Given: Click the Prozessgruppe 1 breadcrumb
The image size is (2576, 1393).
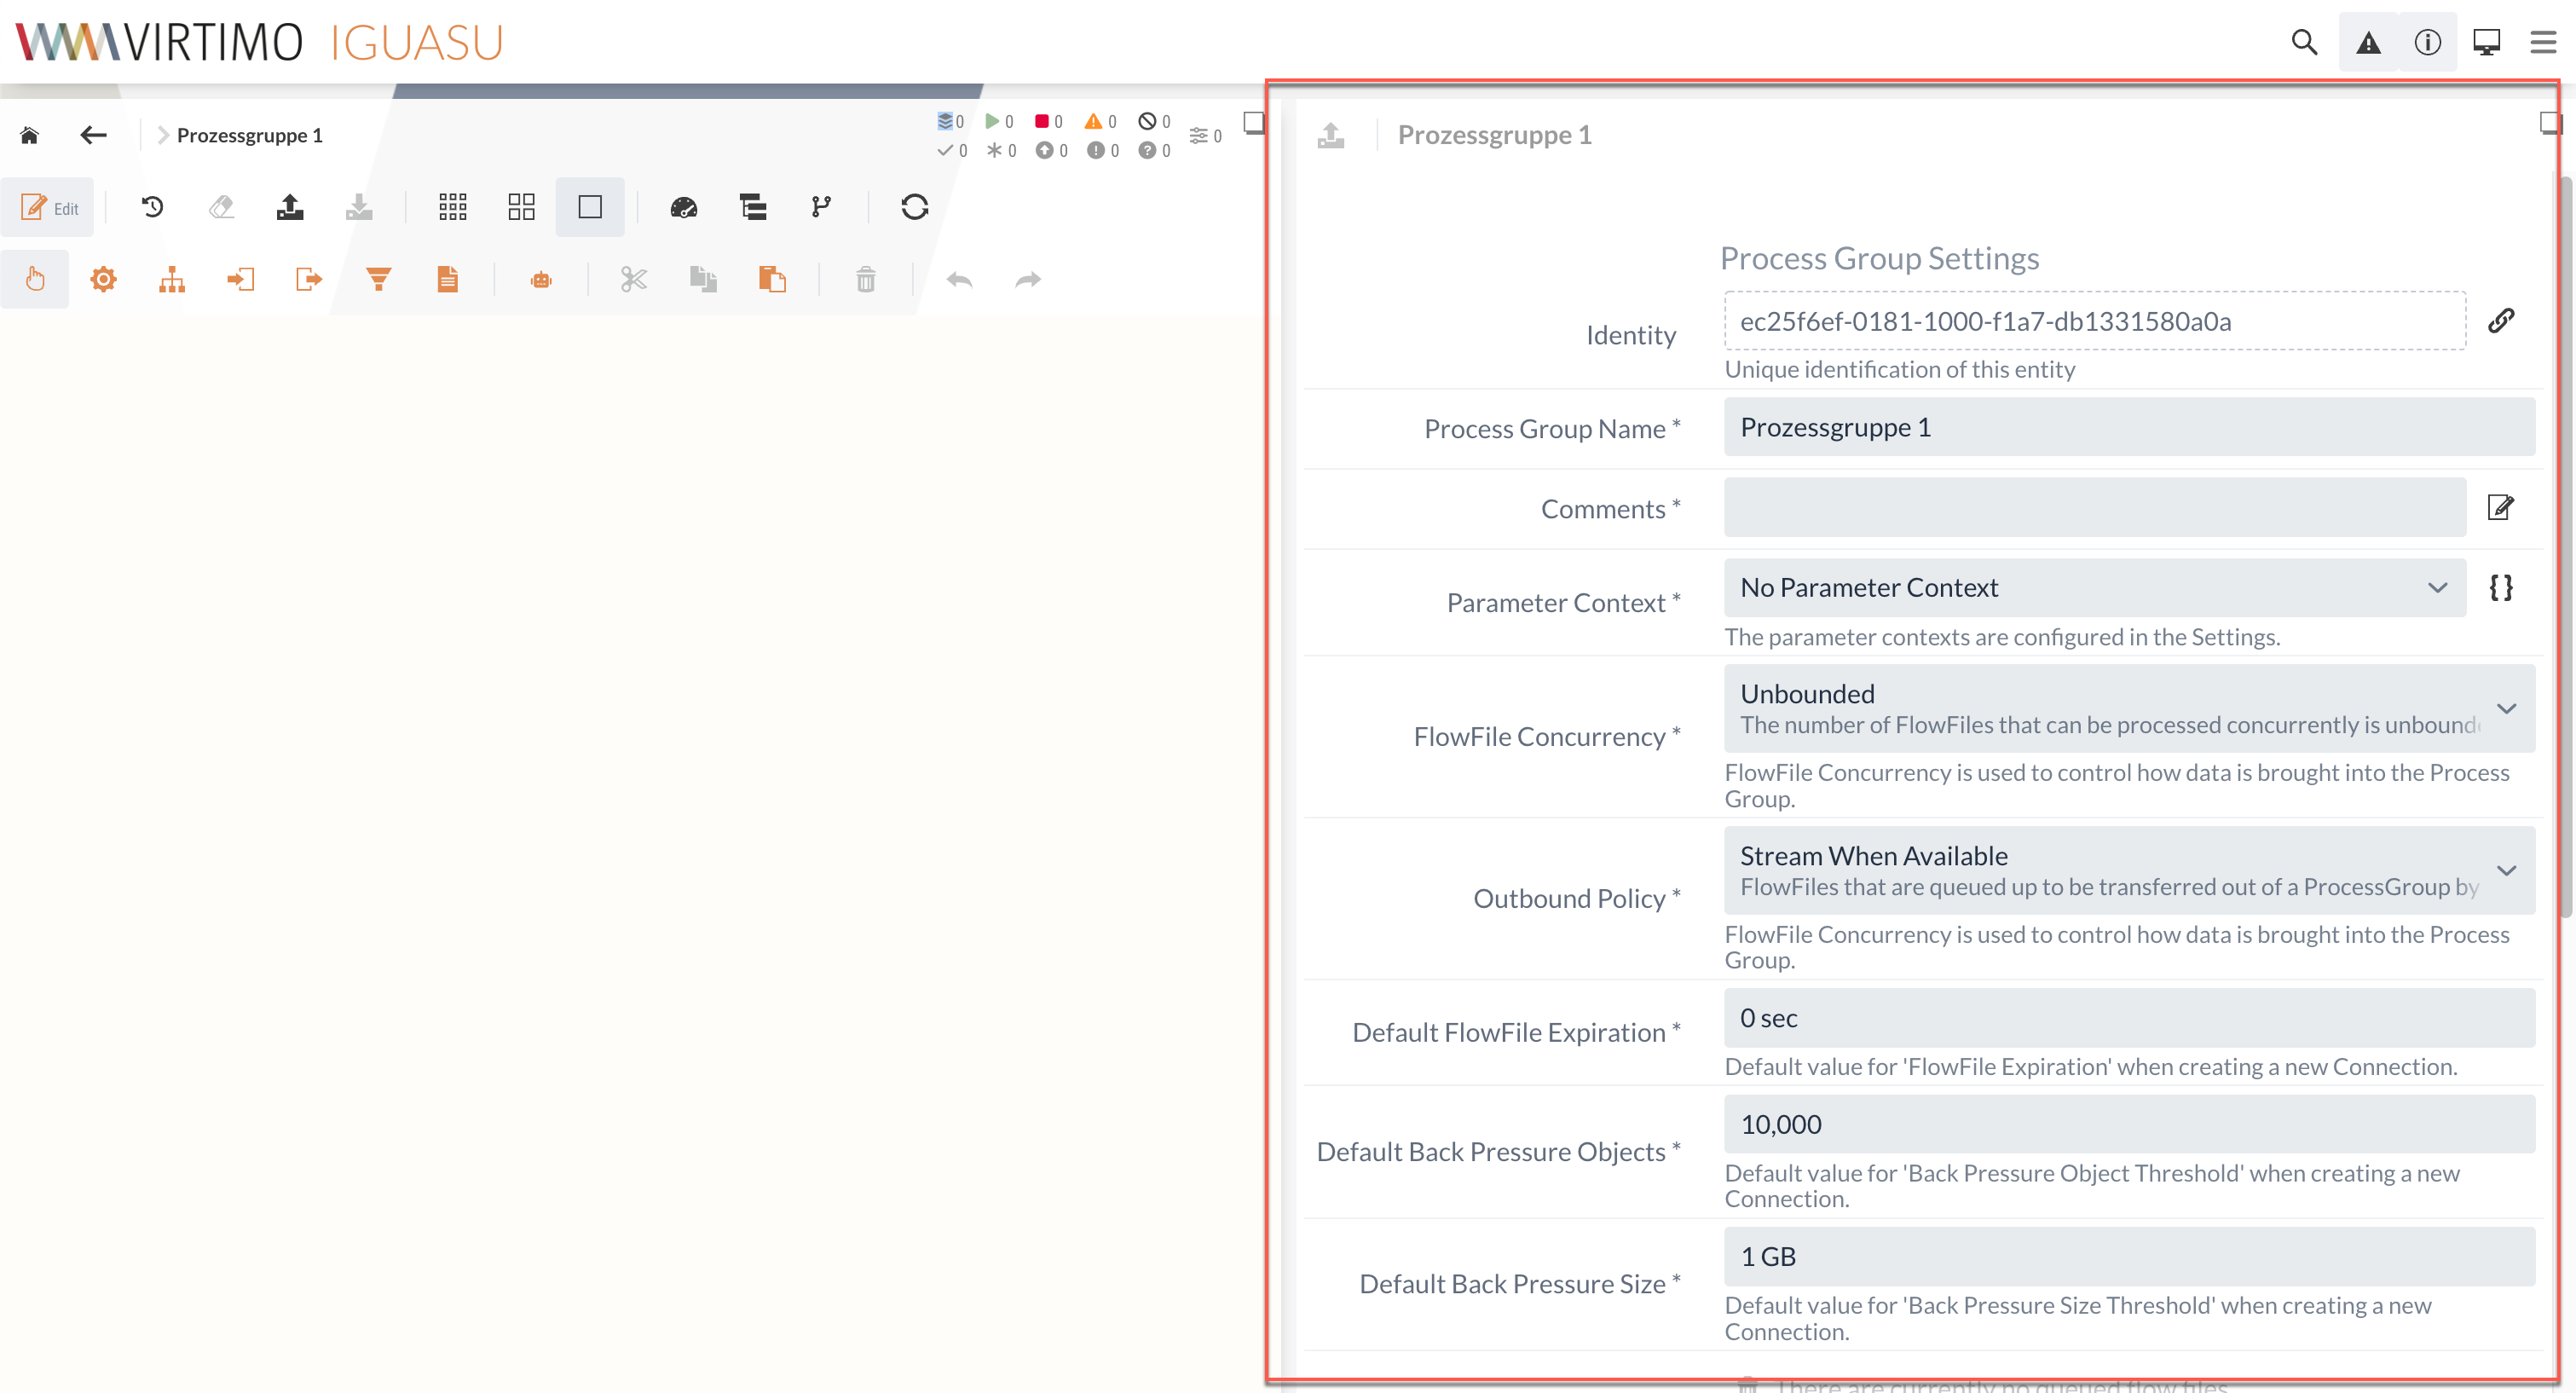Looking at the screenshot, I should coord(249,135).
